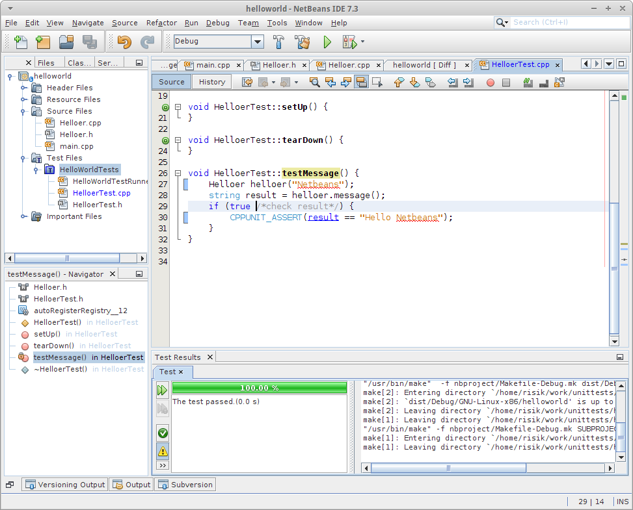Click the Find Selection magnifier icon in editor toolbar
The width and height of the screenshot is (633, 510).
(x=314, y=82)
